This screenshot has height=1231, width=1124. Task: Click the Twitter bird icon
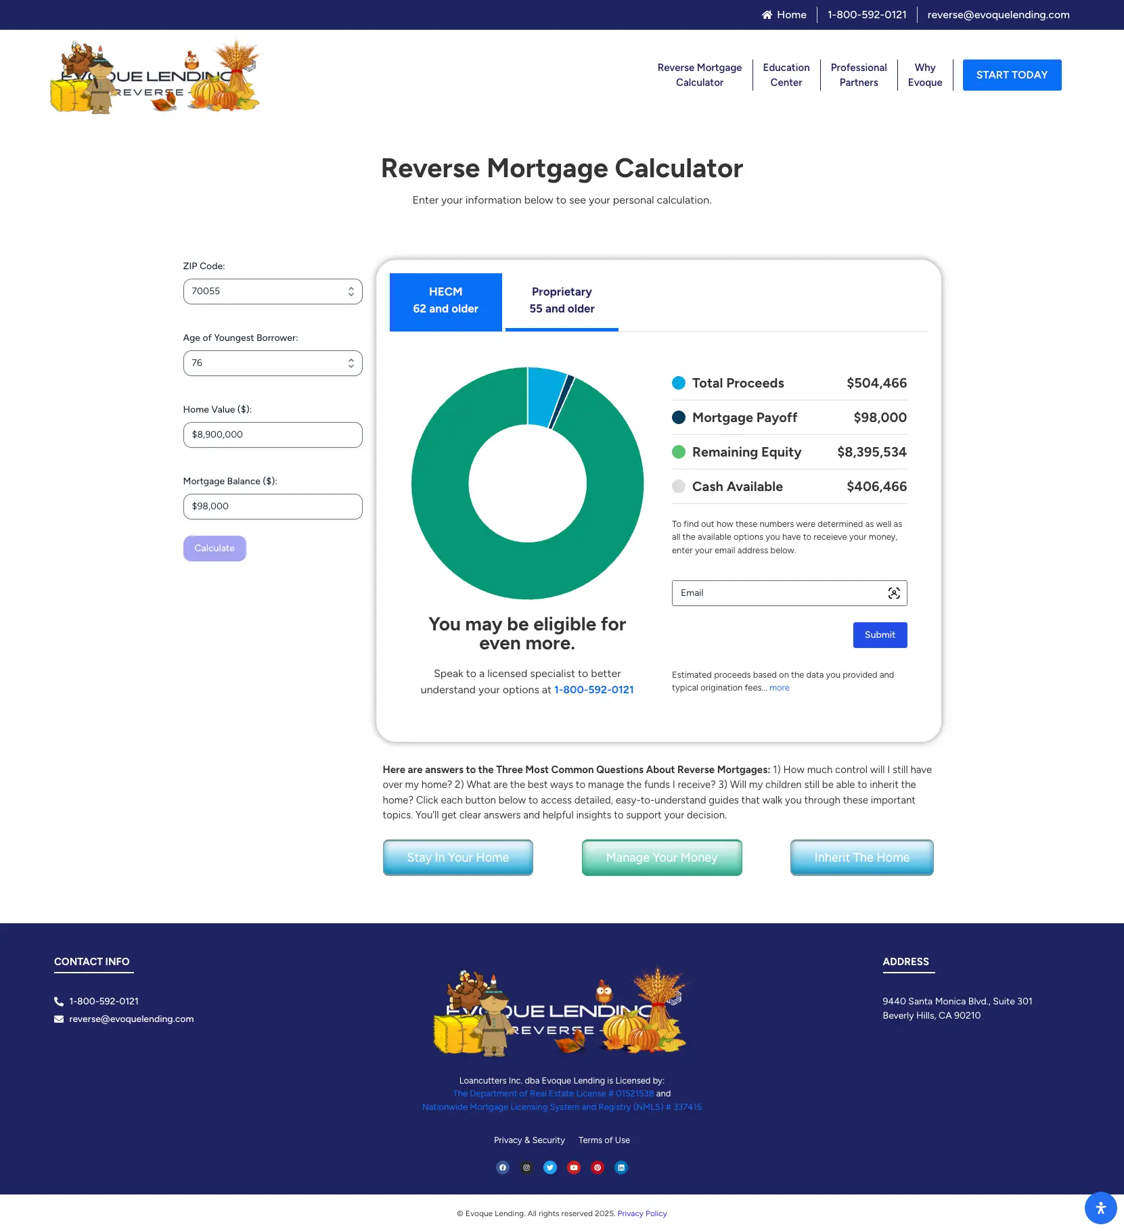point(550,1167)
